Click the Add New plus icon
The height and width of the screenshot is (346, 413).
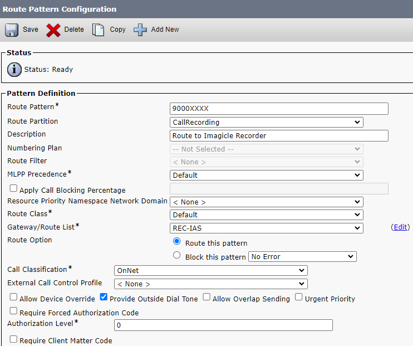pos(140,30)
